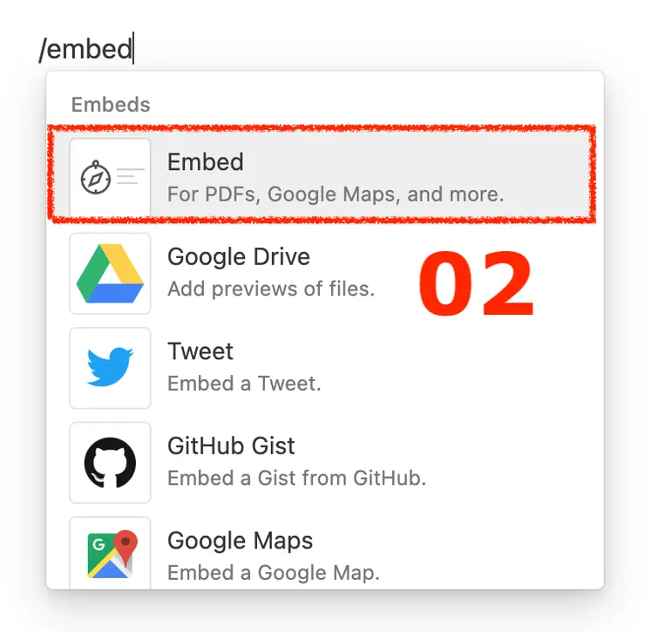Viewport: 645px width, 633px height.
Task: Click the Google Drive triangle icon
Action: click(110, 273)
